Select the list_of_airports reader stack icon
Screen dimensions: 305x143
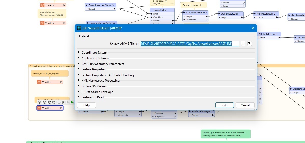tap(39, 82)
